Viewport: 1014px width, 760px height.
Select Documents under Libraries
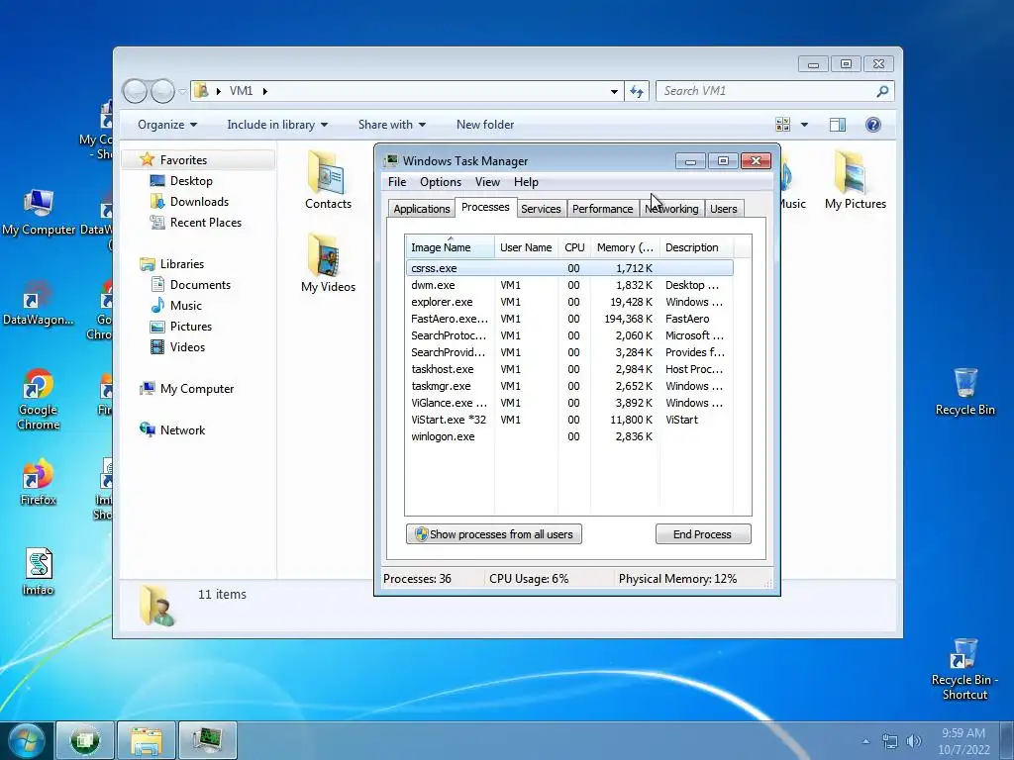tap(200, 284)
